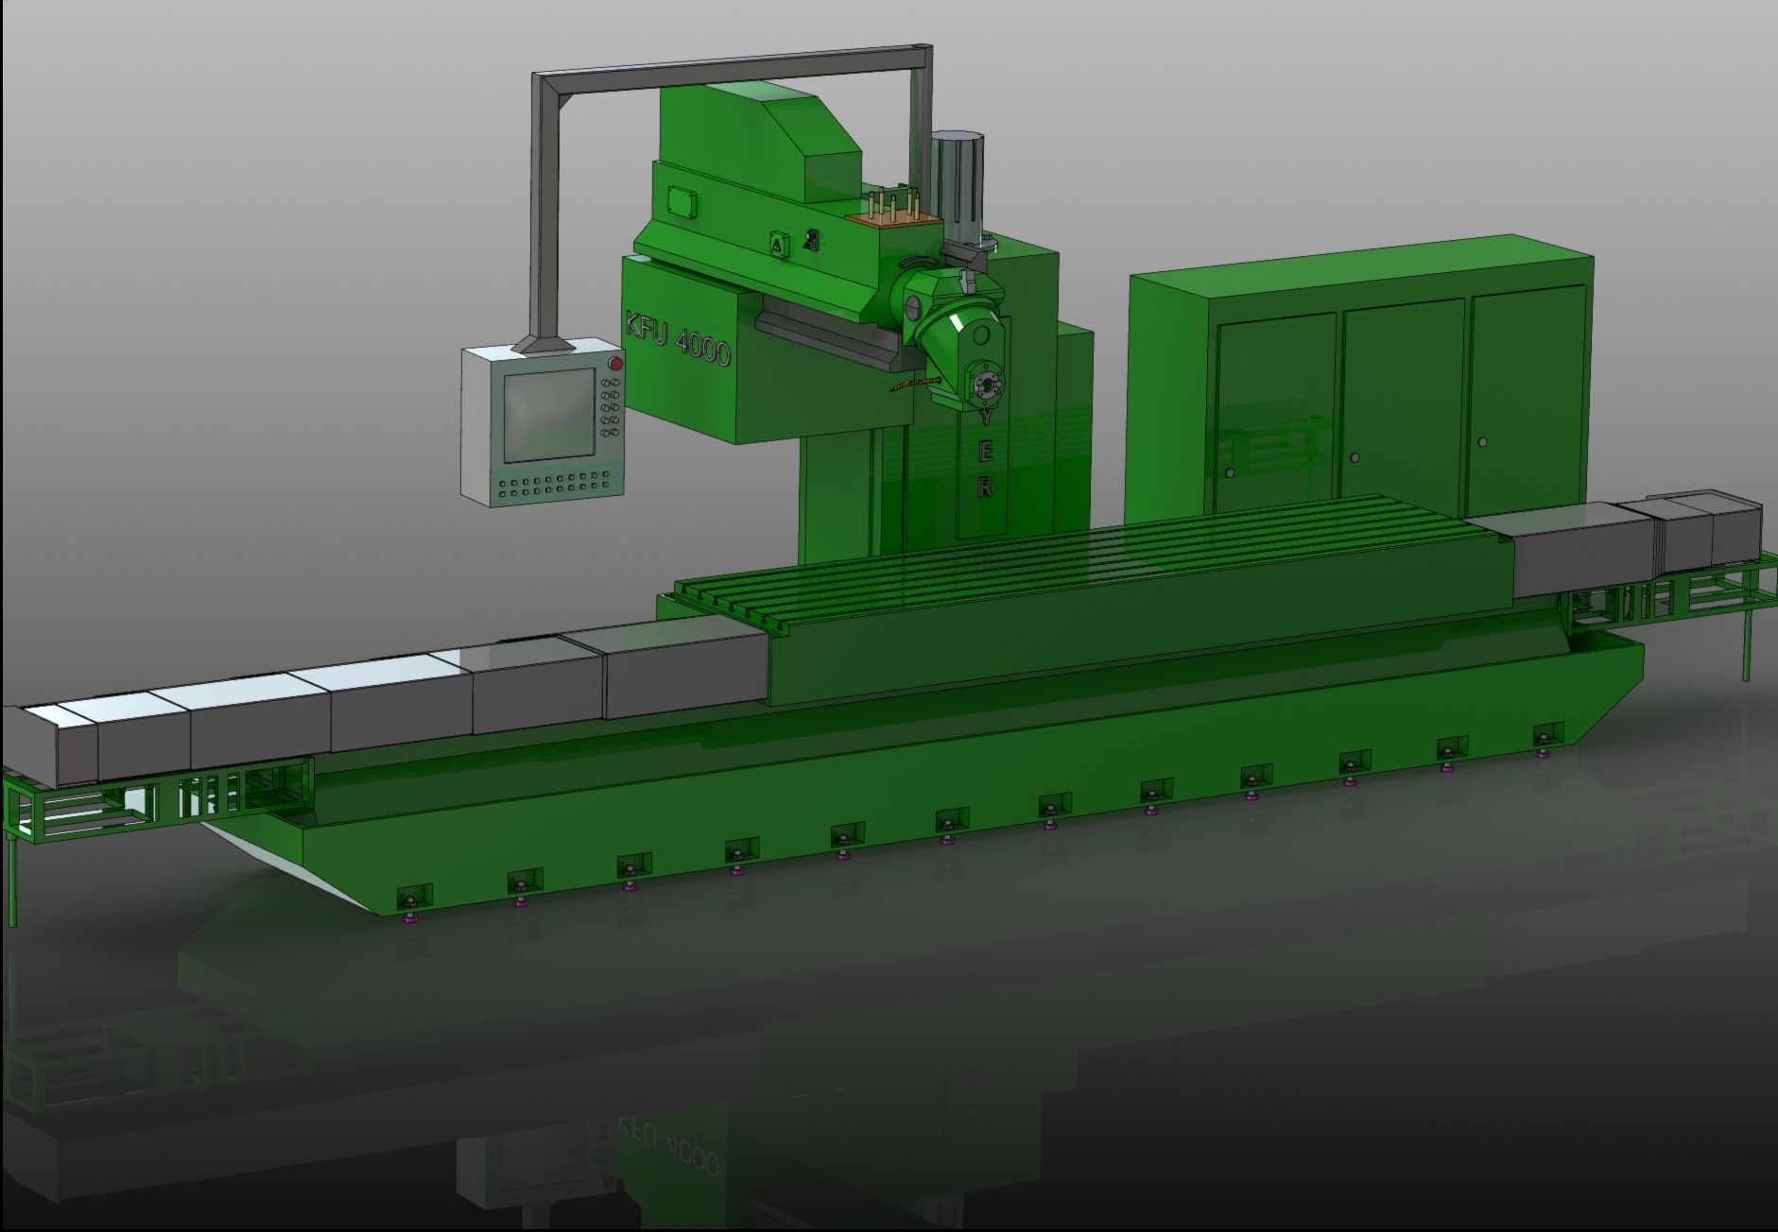This screenshot has height=1232, width=1778.
Task: Click the yellow warning triangle sign on the ram
Action: click(x=777, y=245)
